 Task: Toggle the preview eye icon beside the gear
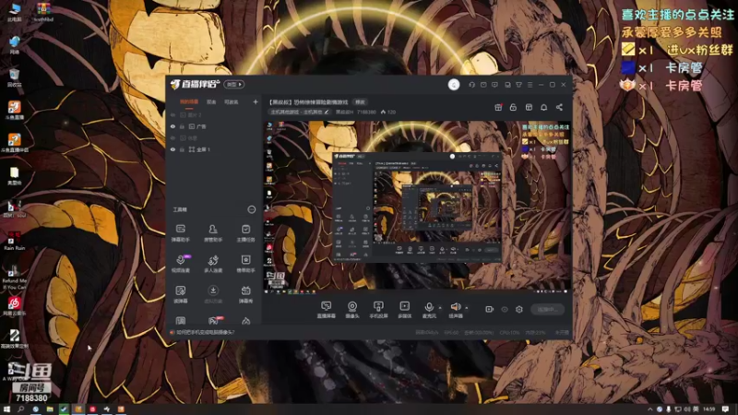[505, 309]
